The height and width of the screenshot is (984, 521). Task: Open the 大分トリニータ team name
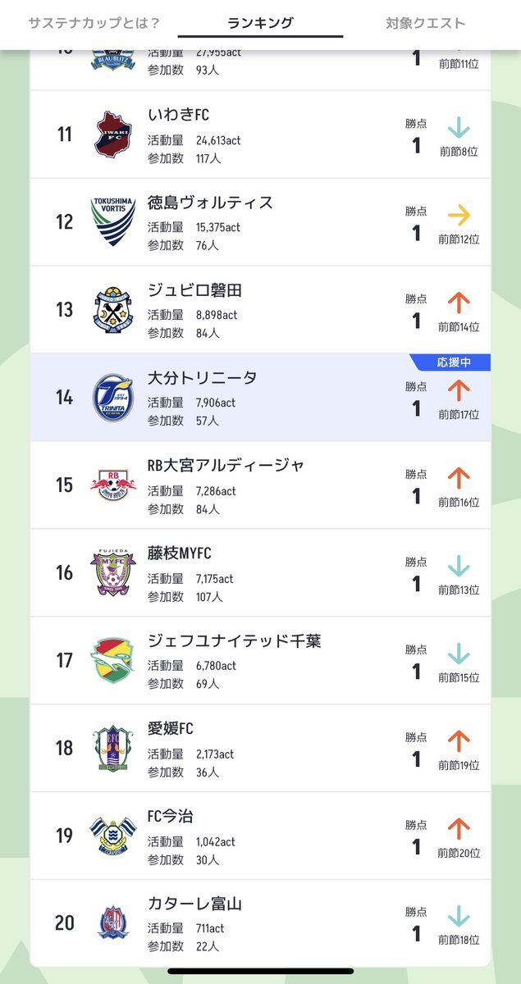point(202,378)
